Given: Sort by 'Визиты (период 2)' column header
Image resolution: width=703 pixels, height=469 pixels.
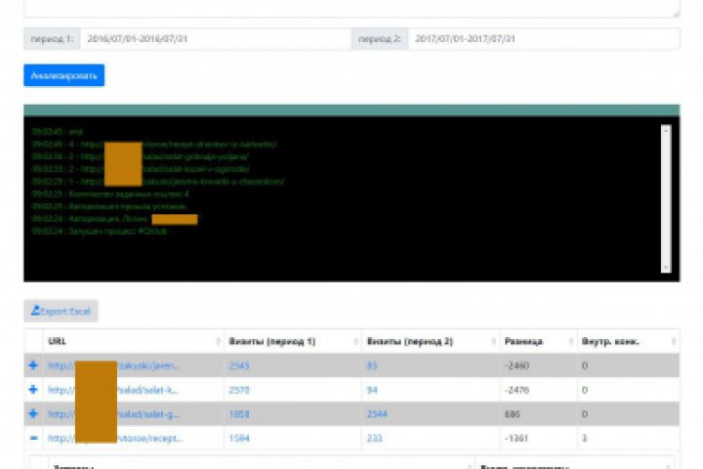Looking at the screenshot, I should [431, 342].
